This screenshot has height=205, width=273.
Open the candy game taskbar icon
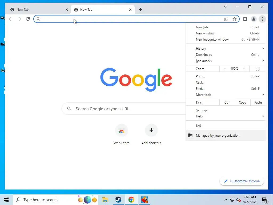tap(144, 200)
